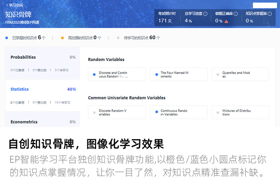Click the orange warning triangle by 做题正确率
Viewport: 280px width, 189px height.
tap(226, 21)
